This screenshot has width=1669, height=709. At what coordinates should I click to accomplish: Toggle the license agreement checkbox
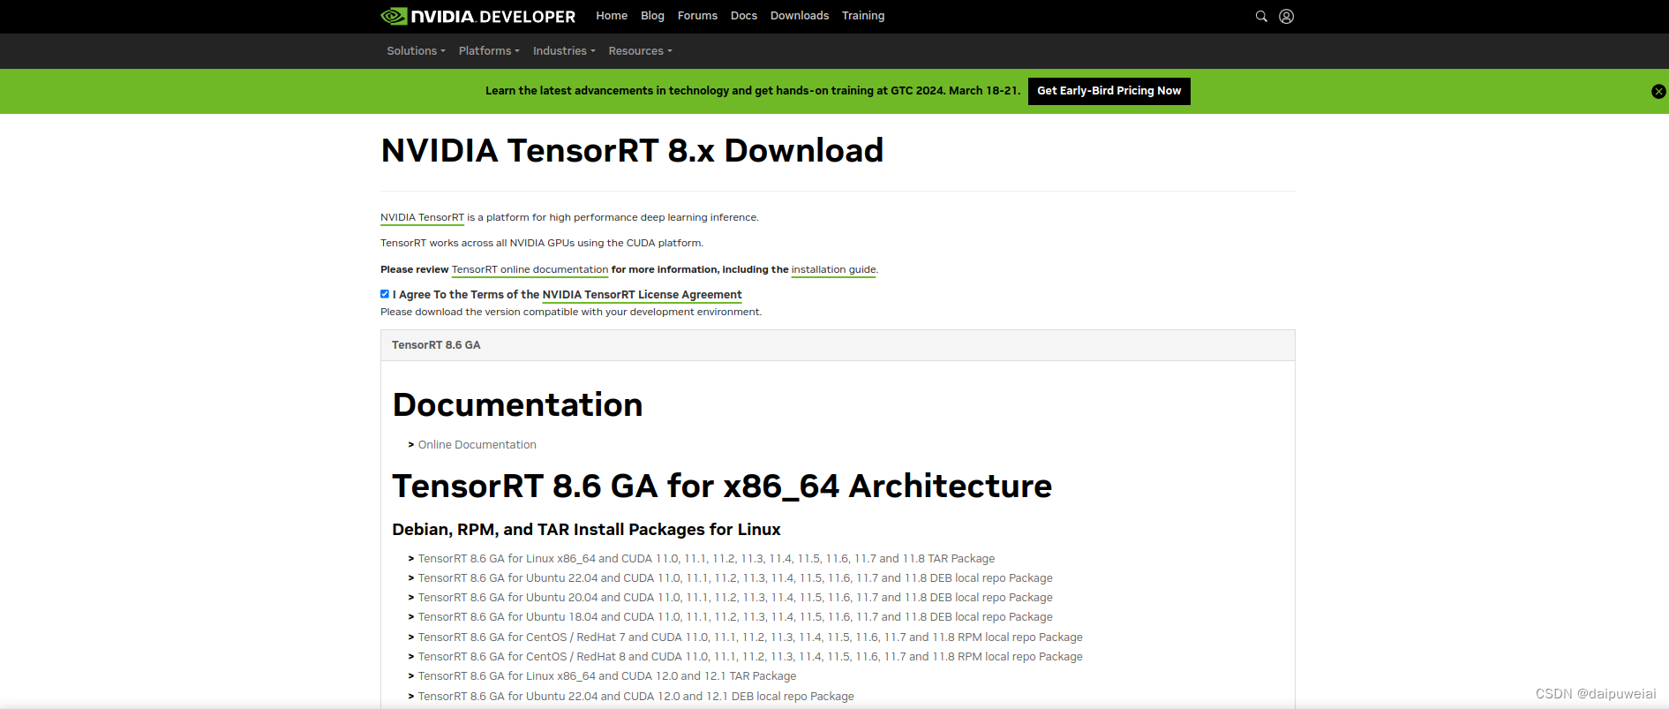pos(385,294)
